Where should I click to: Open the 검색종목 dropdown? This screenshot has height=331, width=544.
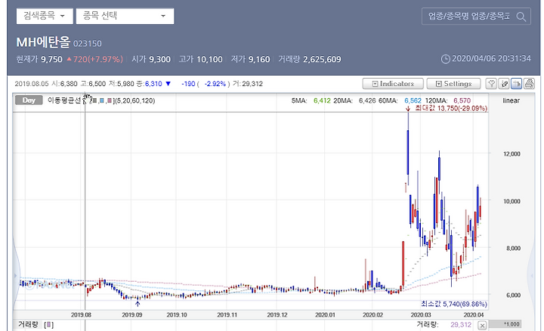point(45,16)
